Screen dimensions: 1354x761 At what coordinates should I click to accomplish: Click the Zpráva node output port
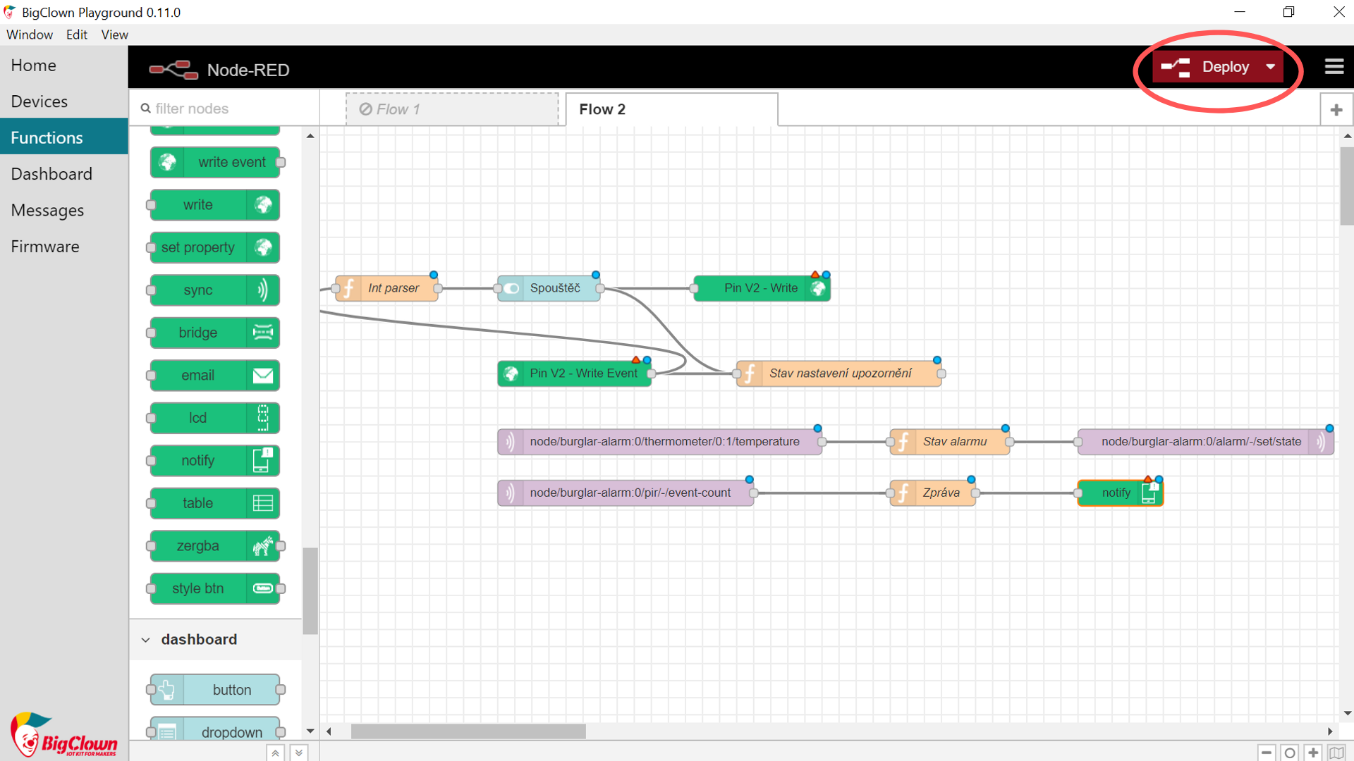976,493
